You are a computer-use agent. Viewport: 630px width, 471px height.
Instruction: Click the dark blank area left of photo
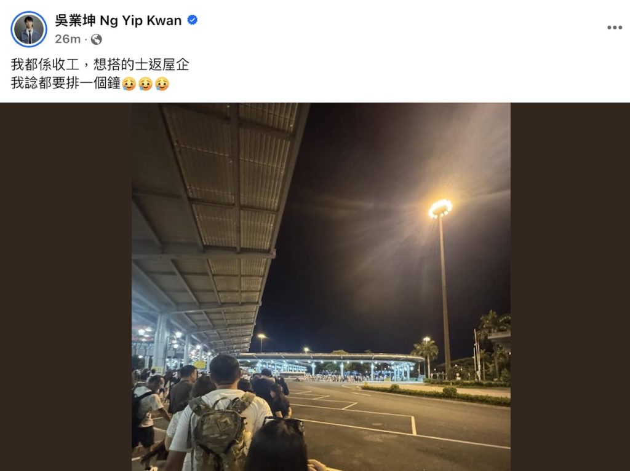tap(66, 287)
